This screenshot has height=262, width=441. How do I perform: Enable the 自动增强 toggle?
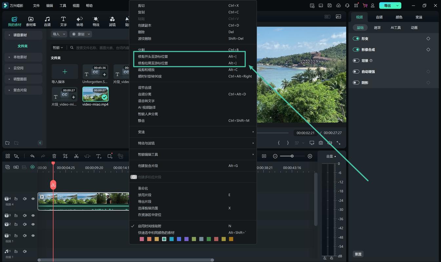pos(356,71)
